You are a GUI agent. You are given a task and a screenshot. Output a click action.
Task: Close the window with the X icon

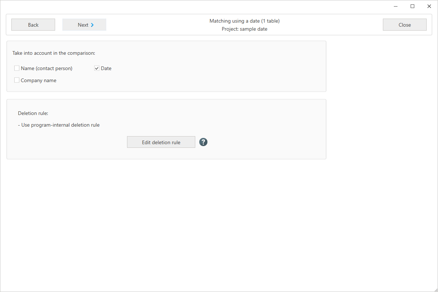[429, 6]
